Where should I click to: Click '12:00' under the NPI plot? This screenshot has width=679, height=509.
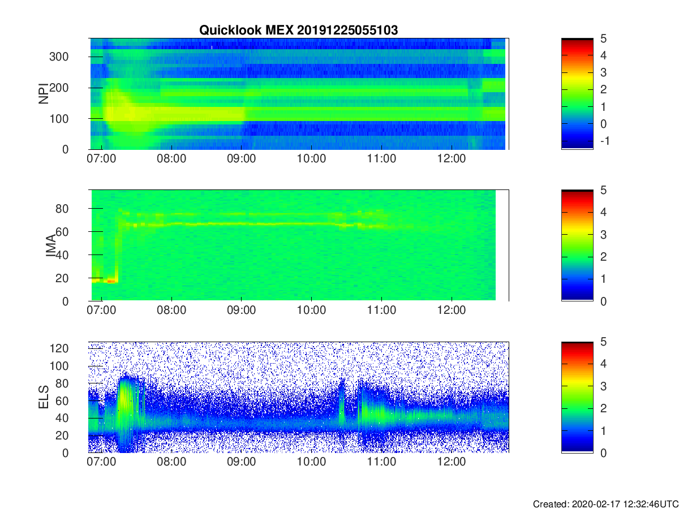pos(451,159)
